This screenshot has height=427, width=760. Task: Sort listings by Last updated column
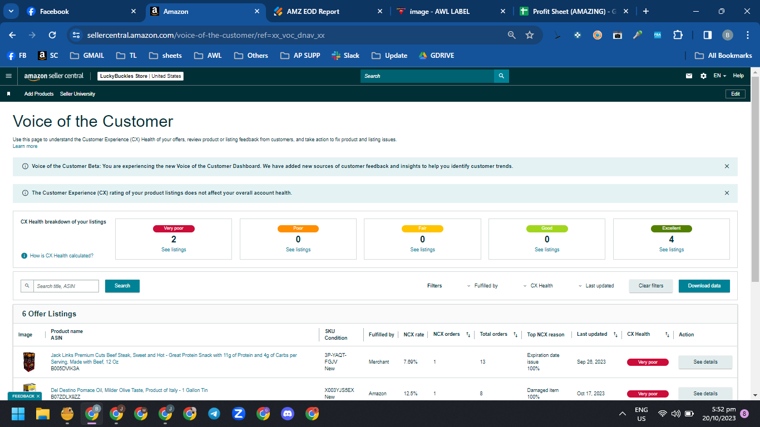[x=615, y=335]
